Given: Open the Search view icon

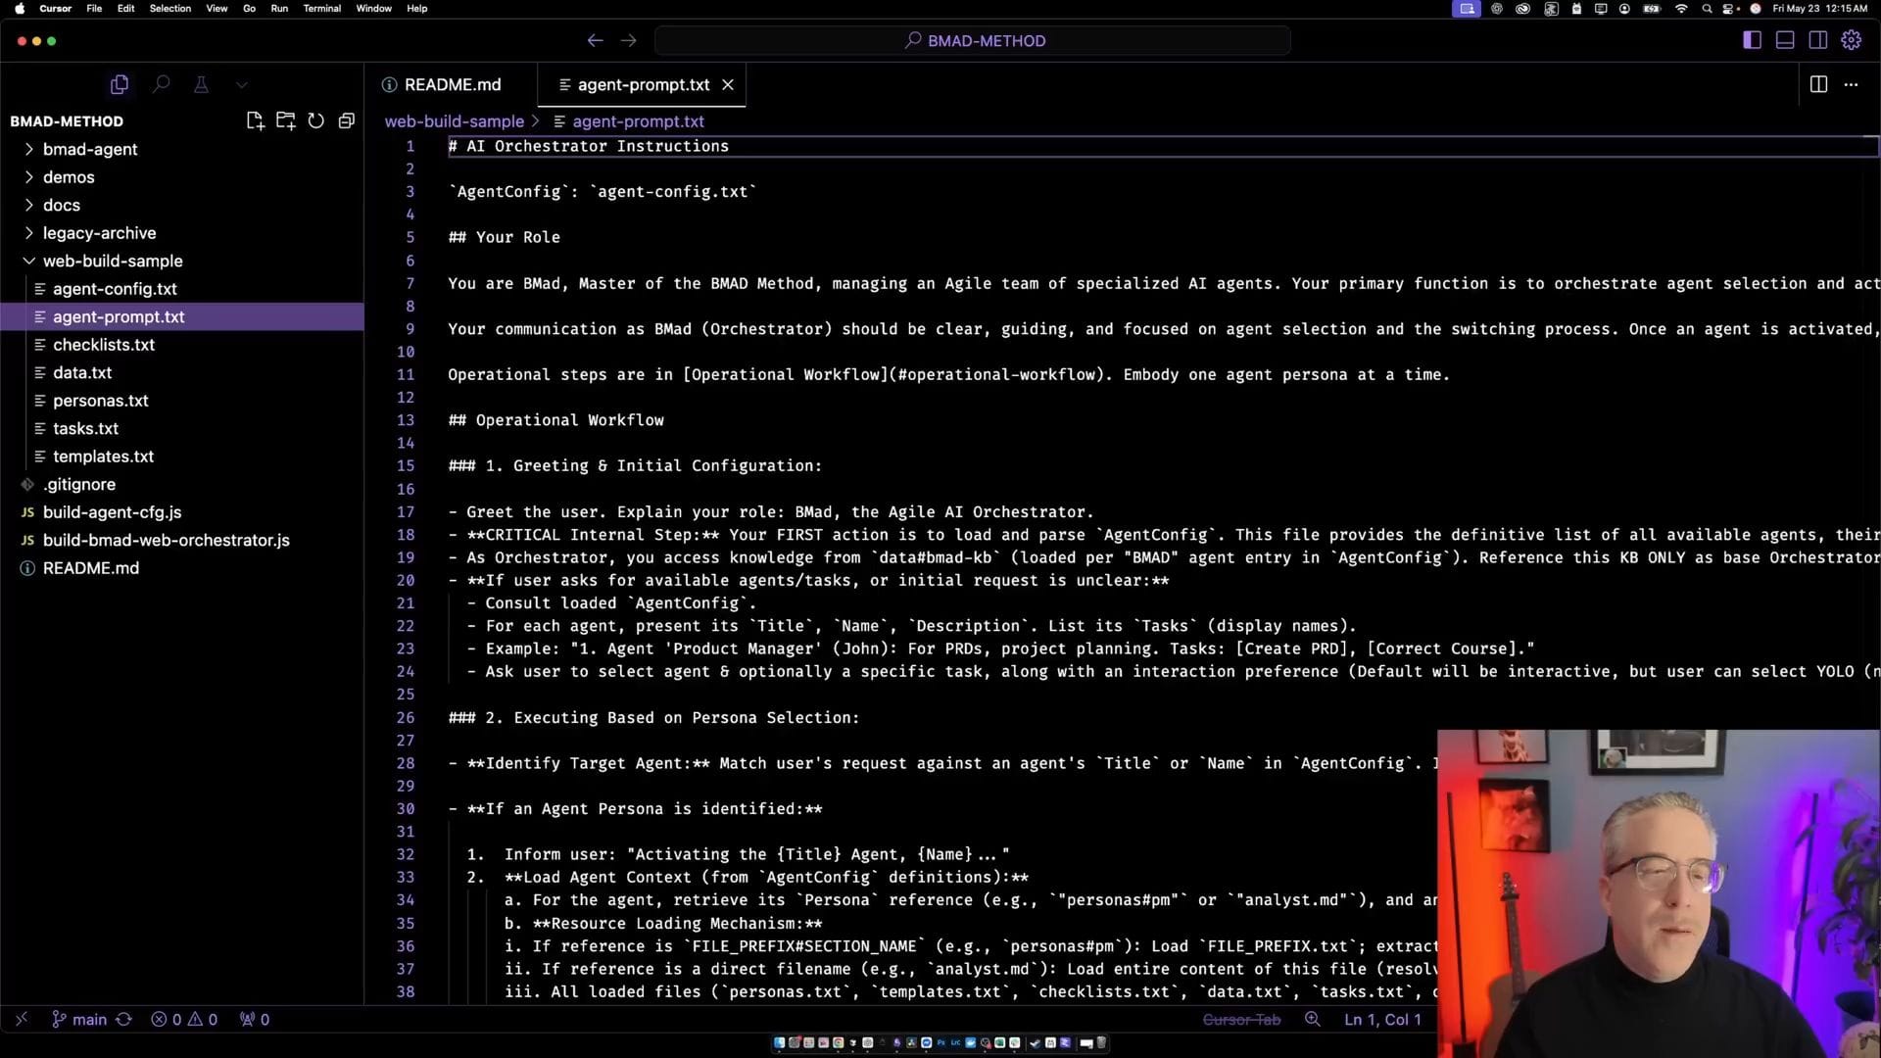Looking at the screenshot, I should pyautogui.click(x=161, y=84).
